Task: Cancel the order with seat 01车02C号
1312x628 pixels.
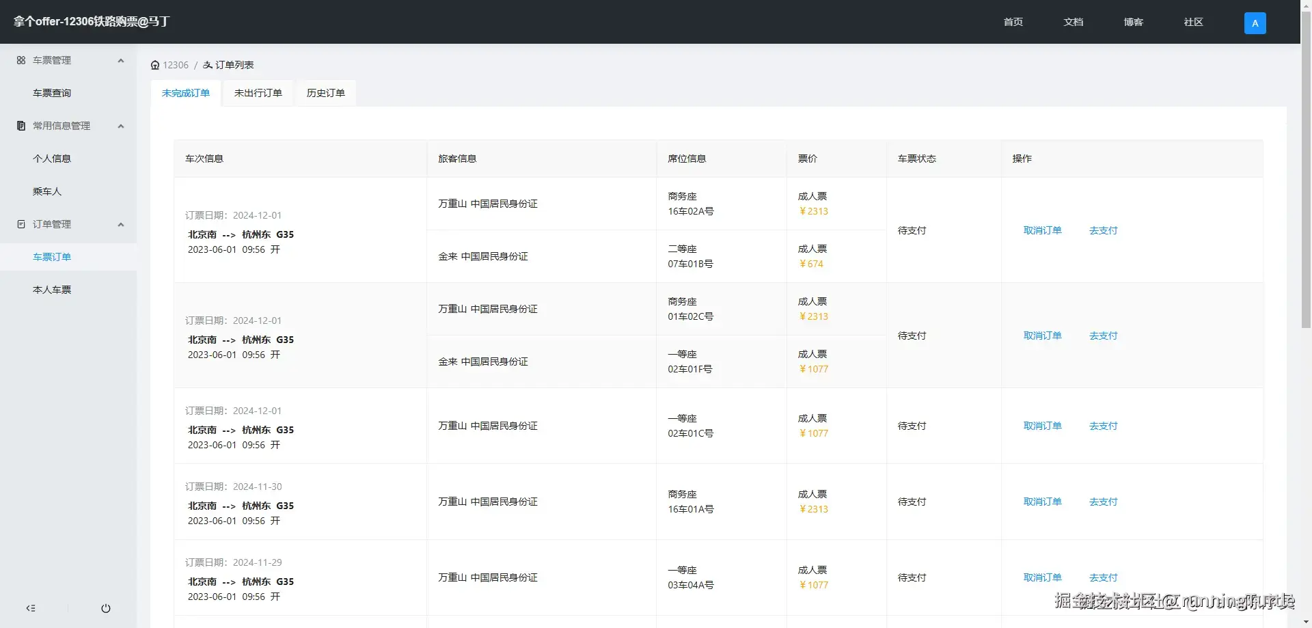Action: pos(1043,336)
